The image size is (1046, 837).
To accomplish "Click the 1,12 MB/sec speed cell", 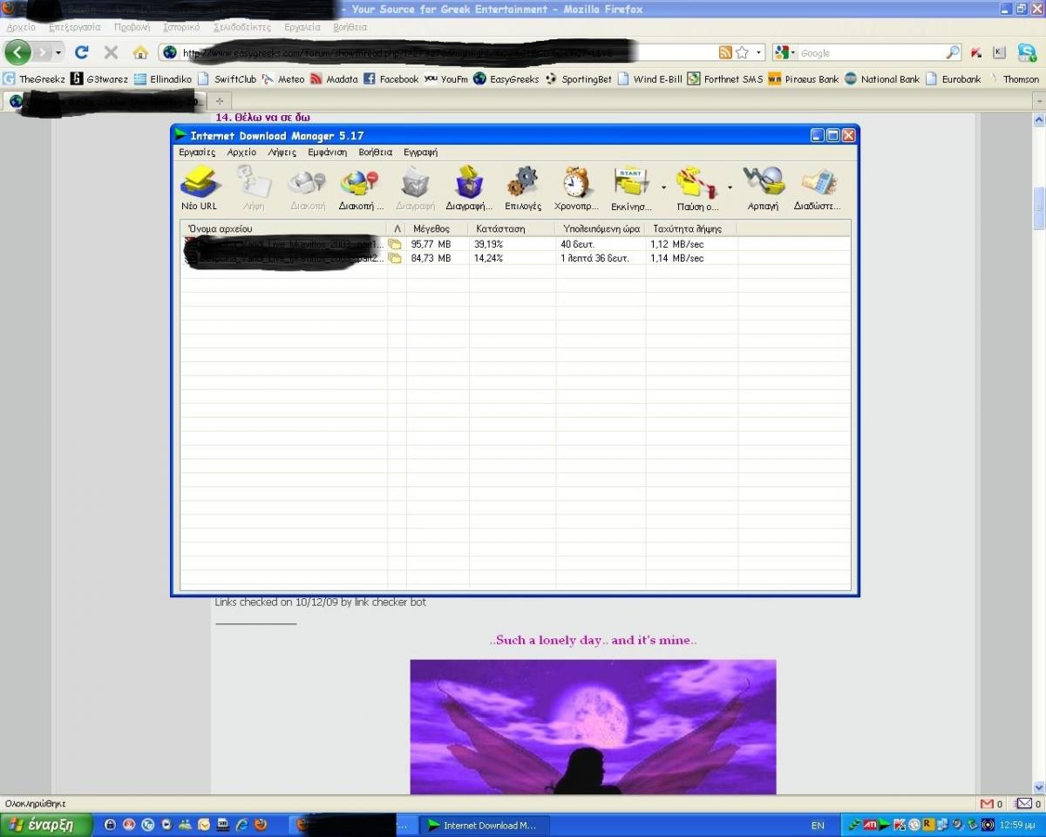I will pyautogui.click(x=677, y=244).
